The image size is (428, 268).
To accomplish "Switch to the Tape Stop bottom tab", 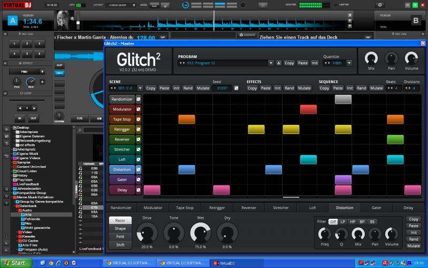I will 185,208.
